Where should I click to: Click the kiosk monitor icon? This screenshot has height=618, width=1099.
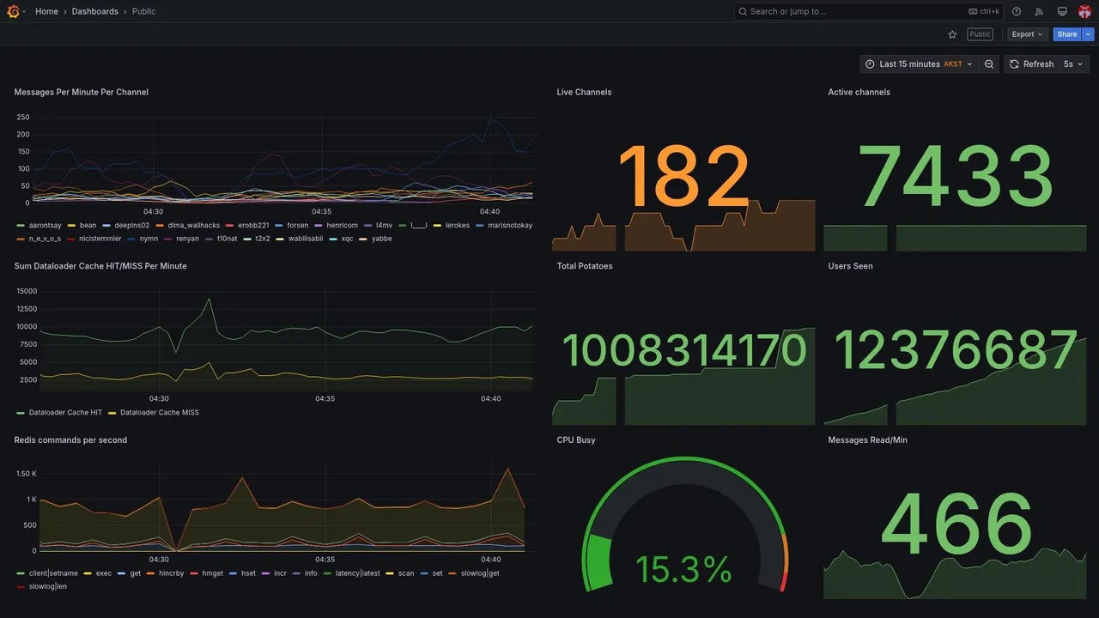click(x=1062, y=11)
